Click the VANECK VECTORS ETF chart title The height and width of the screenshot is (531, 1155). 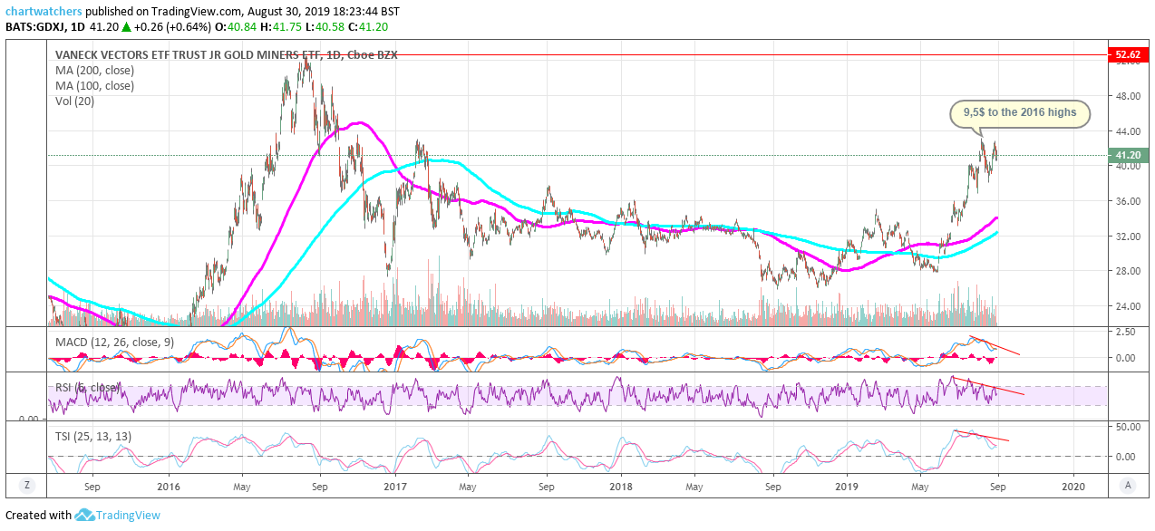point(226,54)
